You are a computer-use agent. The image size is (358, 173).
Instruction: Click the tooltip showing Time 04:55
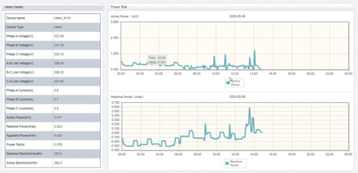(157, 60)
